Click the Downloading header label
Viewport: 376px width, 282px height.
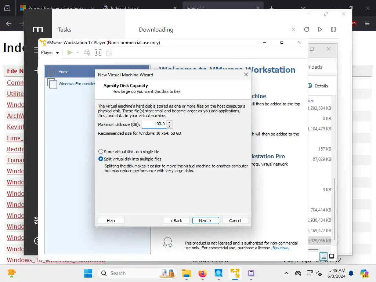click(x=156, y=29)
